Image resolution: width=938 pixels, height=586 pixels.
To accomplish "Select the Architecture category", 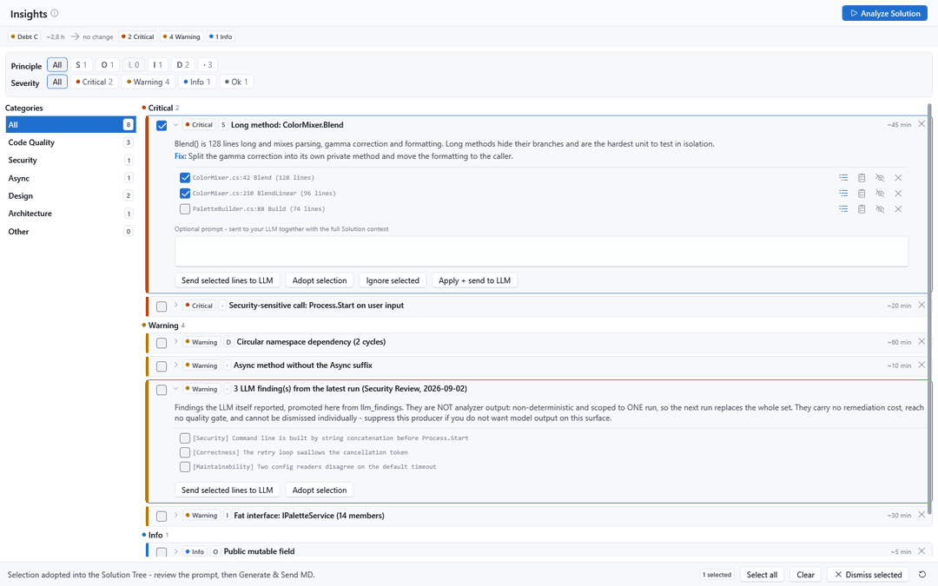I will (x=70, y=214).
